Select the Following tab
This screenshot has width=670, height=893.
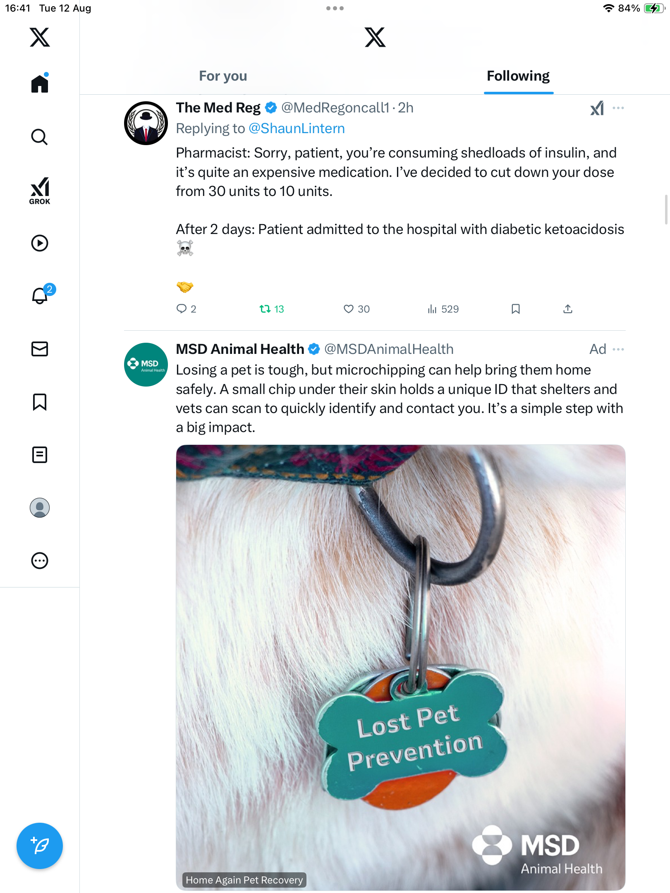tap(518, 76)
